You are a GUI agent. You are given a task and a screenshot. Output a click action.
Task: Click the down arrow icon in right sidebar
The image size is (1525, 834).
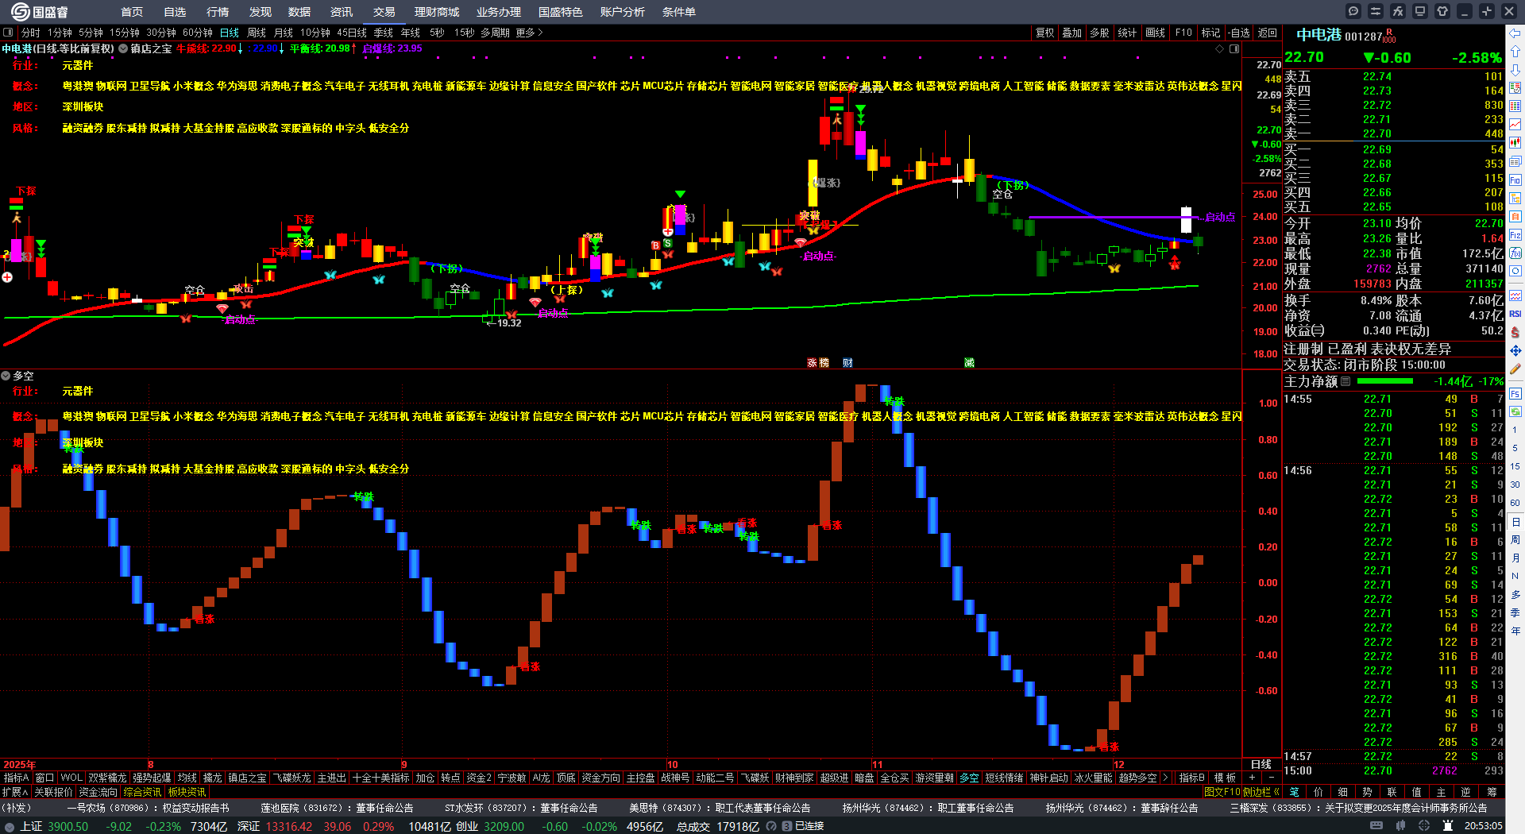(1515, 69)
